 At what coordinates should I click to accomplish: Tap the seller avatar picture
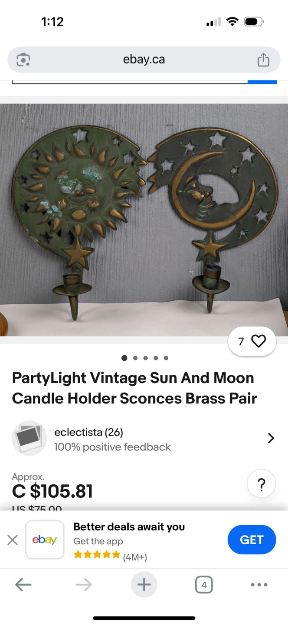[x=29, y=438]
